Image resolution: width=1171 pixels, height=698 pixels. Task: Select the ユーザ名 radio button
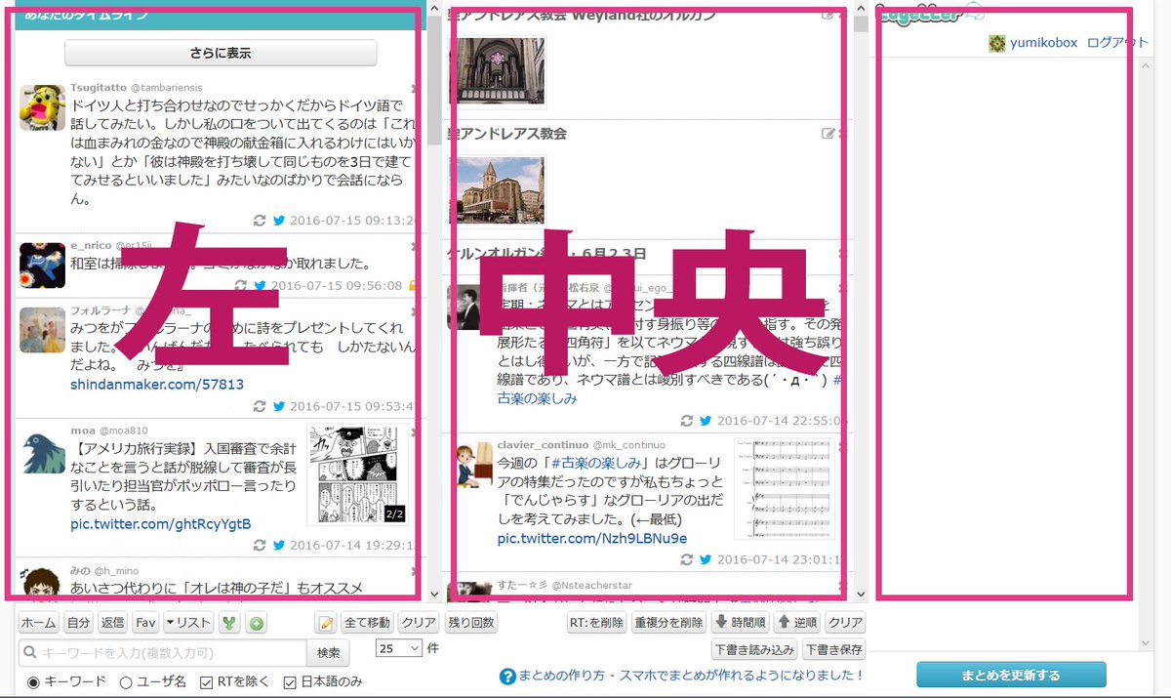tap(126, 681)
